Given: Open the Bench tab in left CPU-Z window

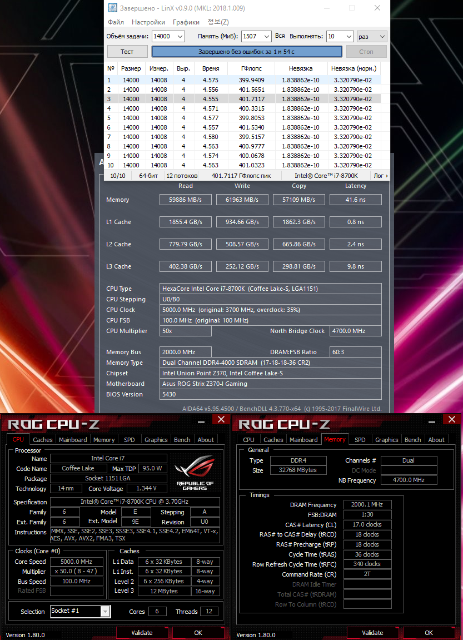Looking at the screenshot, I should pyautogui.click(x=182, y=440).
